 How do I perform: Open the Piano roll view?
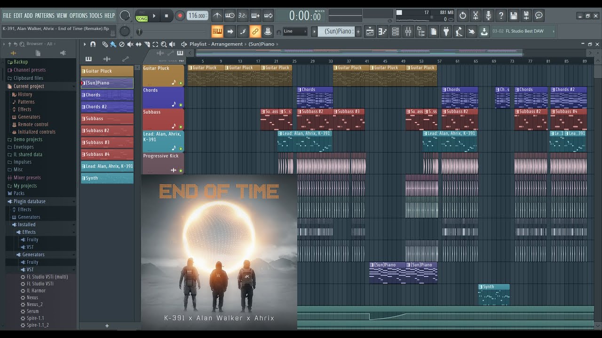click(382, 31)
